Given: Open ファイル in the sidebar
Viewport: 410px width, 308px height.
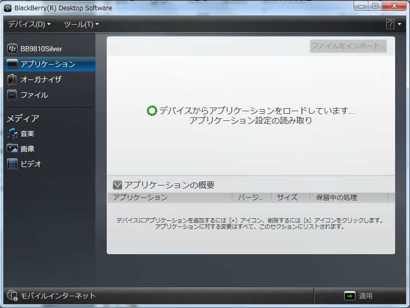Looking at the screenshot, I should 50,95.
